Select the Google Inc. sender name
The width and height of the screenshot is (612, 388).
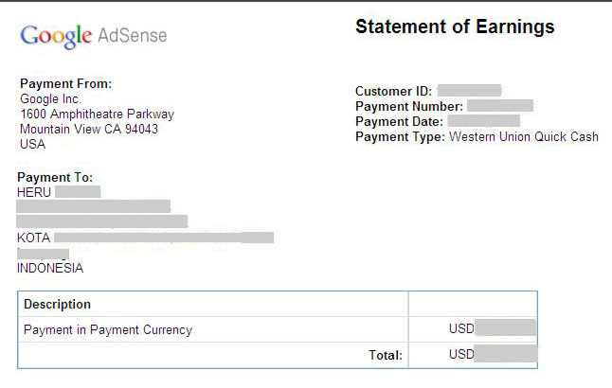(x=51, y=98)
